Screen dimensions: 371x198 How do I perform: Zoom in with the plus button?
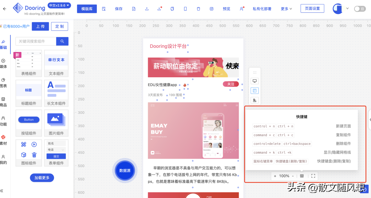point(275,176)
